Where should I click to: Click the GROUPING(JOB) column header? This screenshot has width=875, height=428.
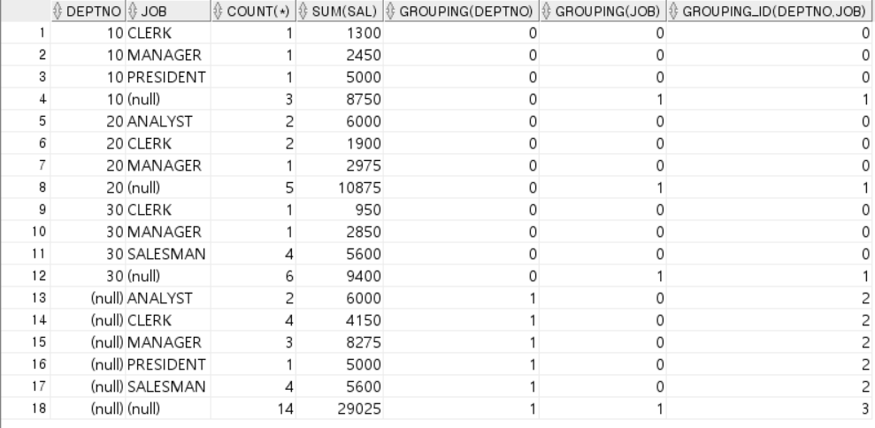tap(603, 11)
